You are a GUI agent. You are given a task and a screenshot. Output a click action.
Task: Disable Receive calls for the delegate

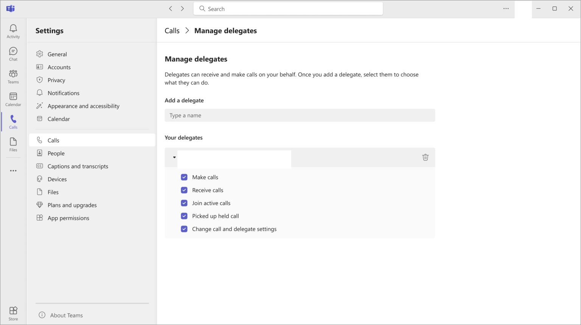184,190
